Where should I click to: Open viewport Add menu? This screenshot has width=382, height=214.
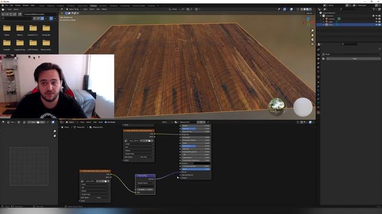click(x=98, y=10)
